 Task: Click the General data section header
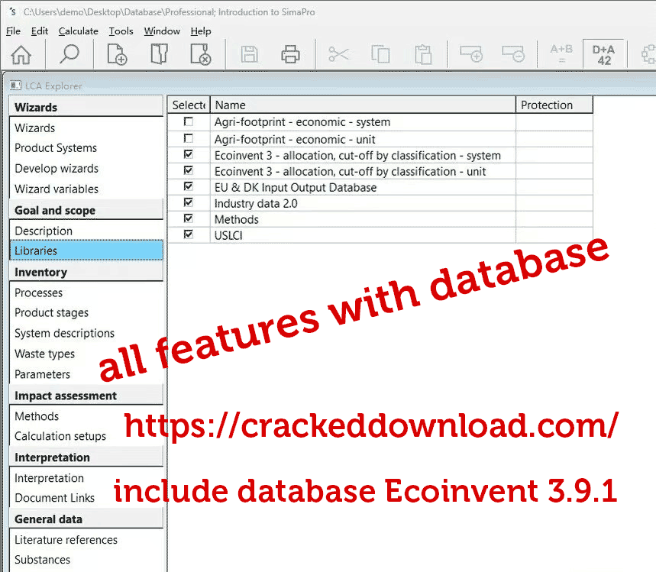pos(86,519)
